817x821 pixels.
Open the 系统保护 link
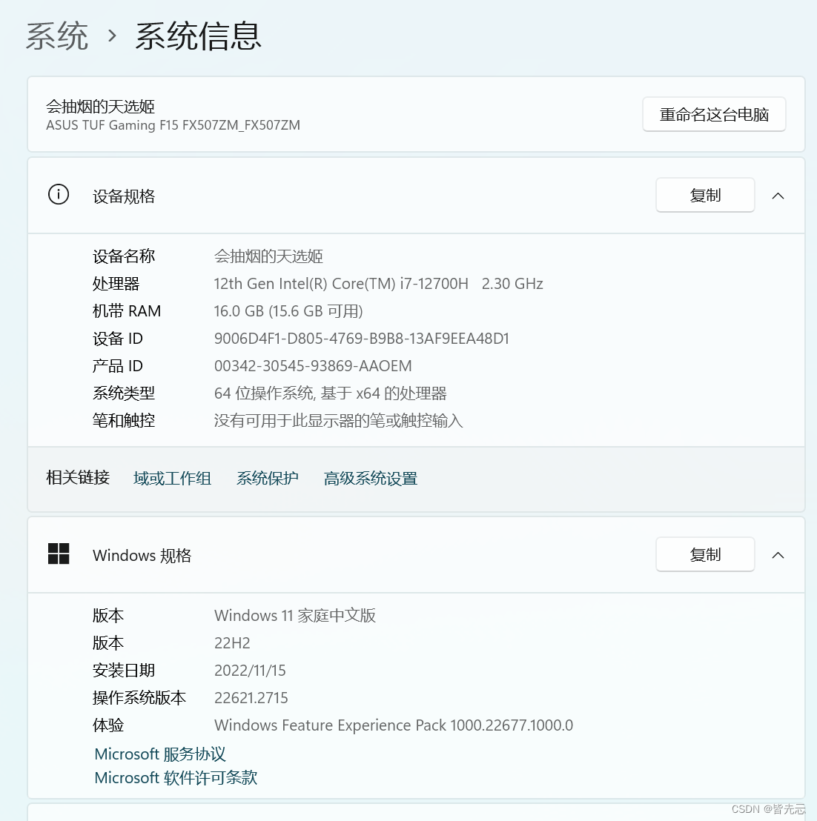(267, 478)
